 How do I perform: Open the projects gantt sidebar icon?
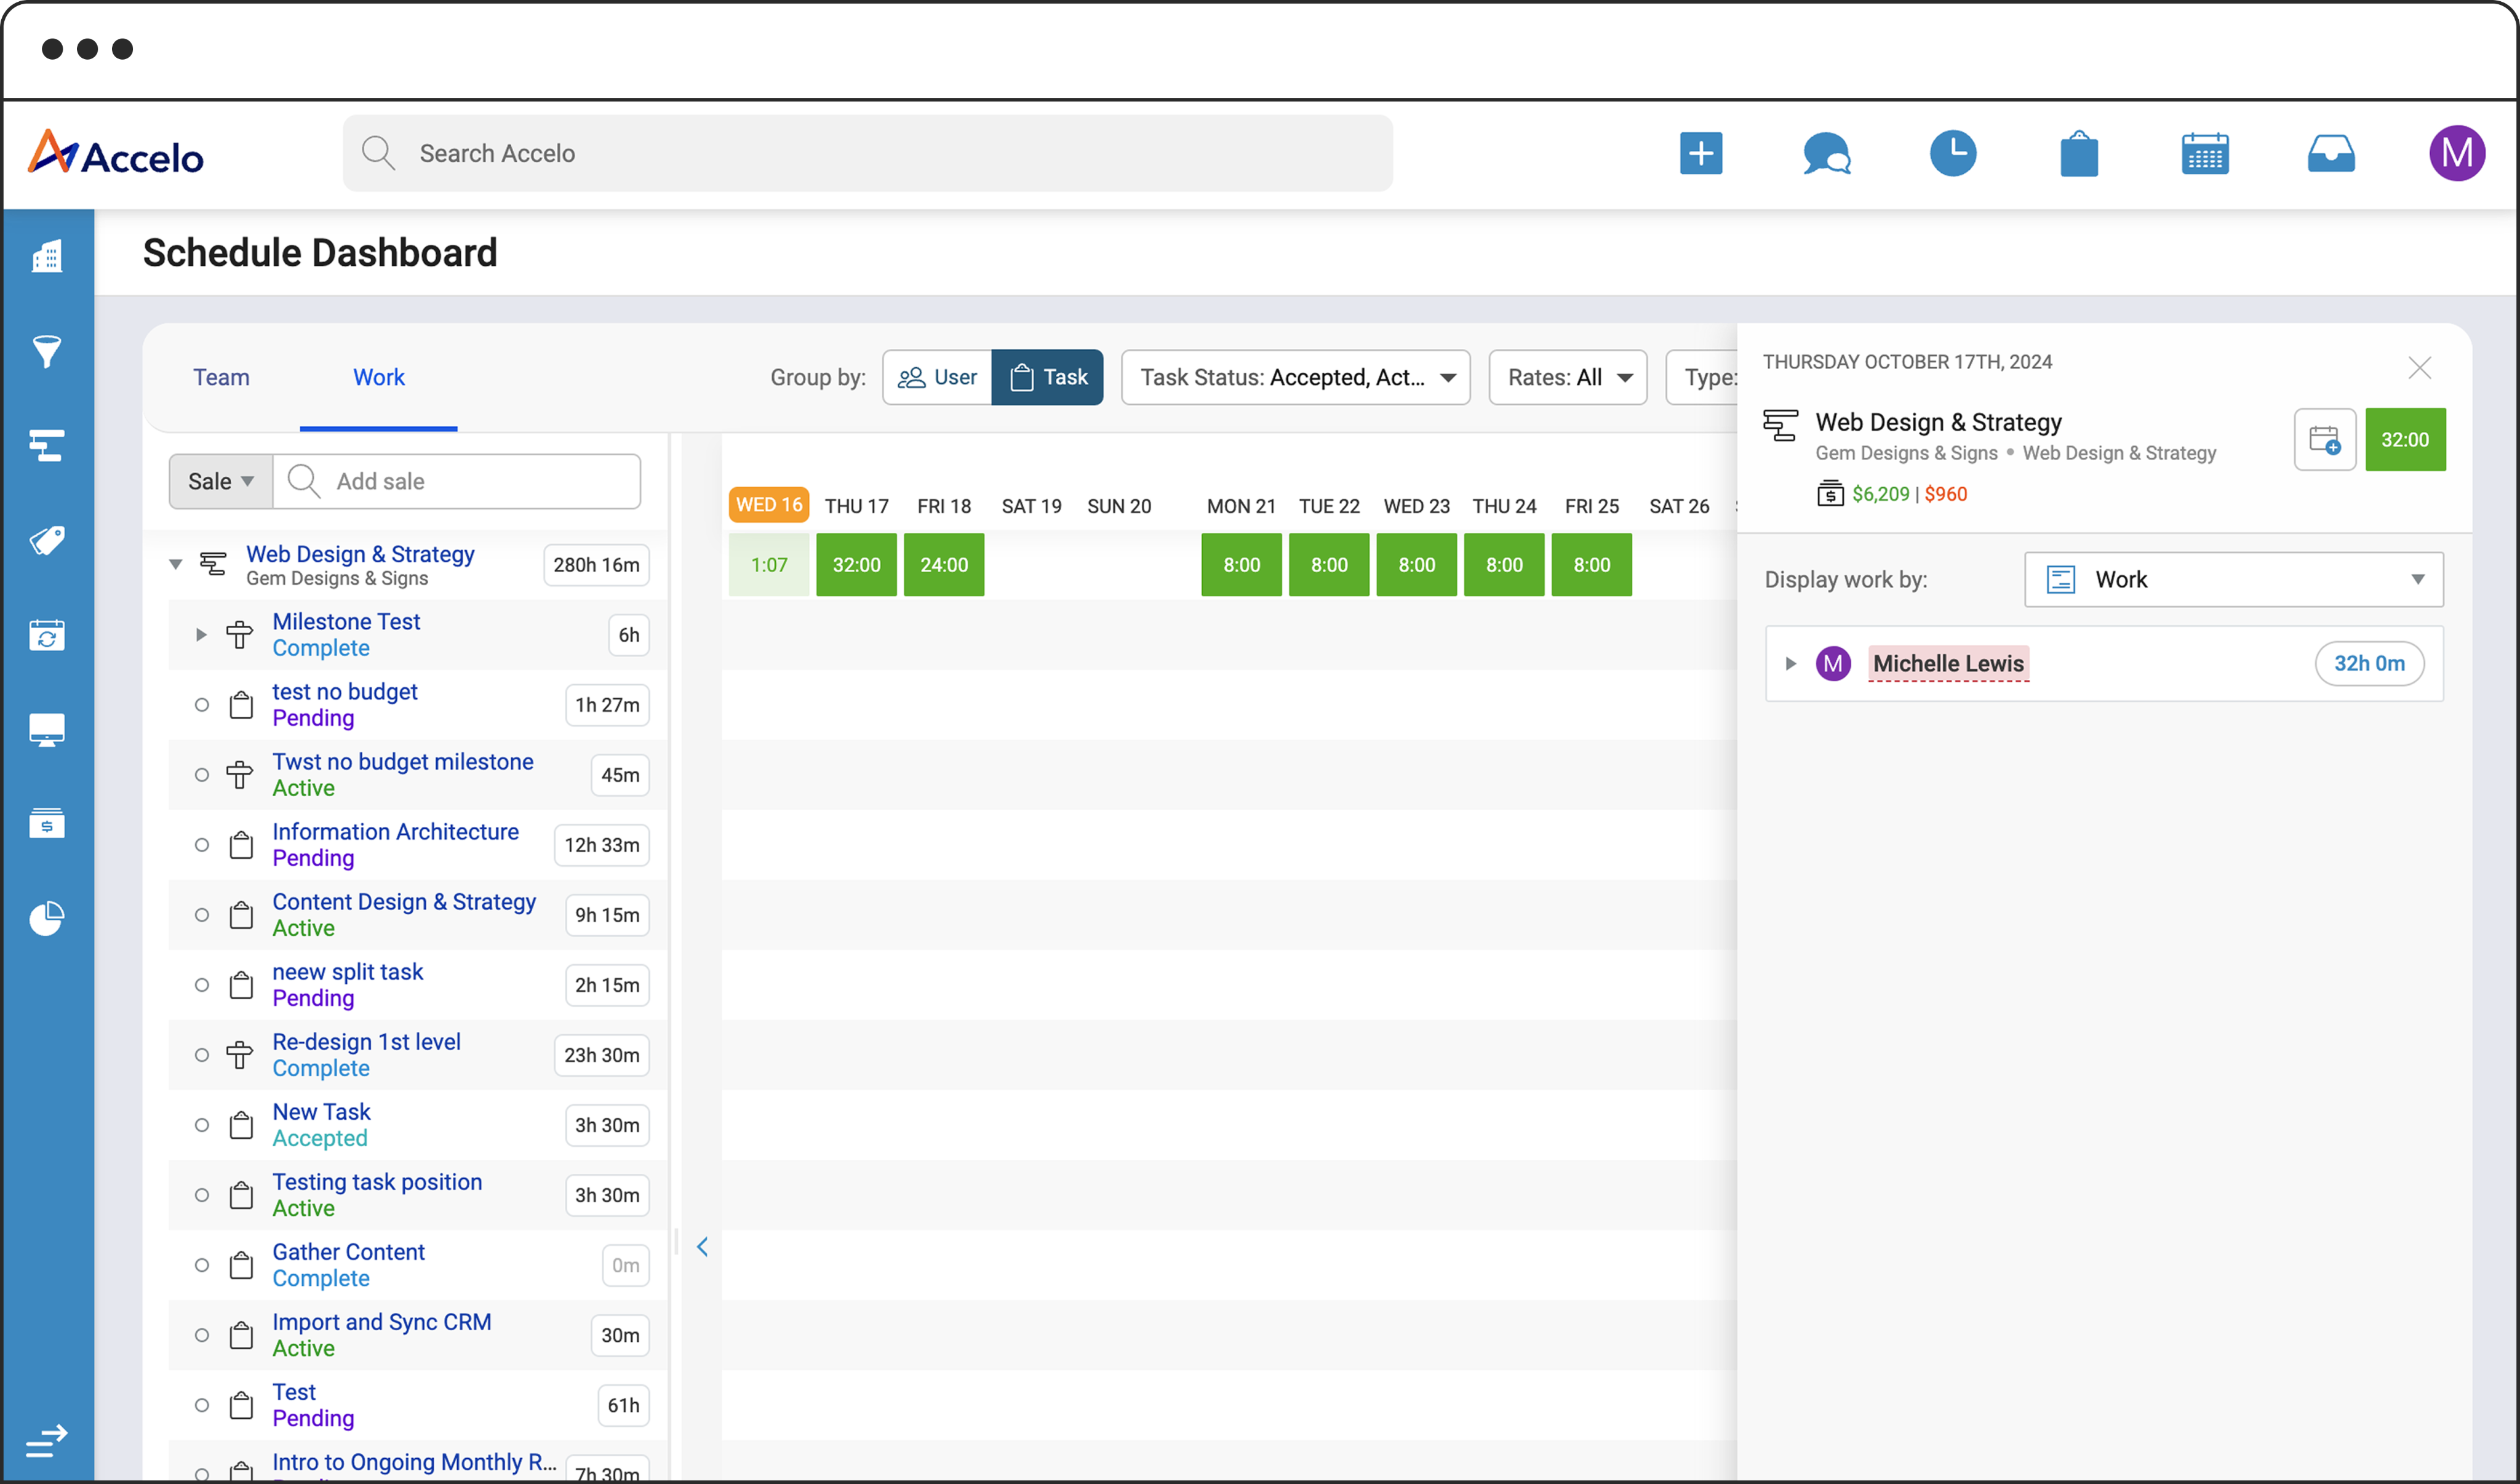47,445
